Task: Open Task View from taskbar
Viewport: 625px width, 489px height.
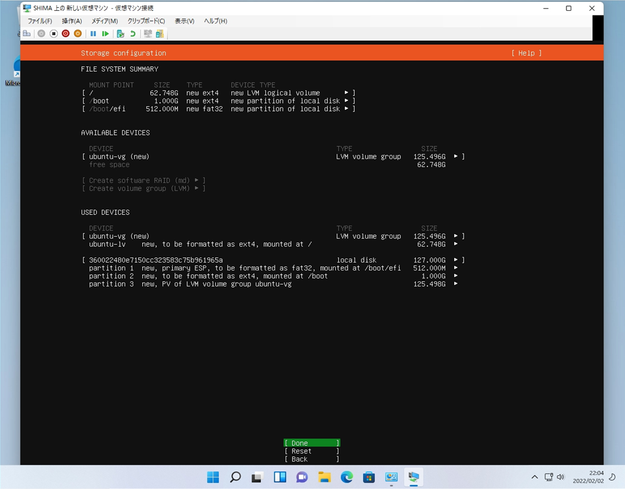Action: (x=258, y=476)
